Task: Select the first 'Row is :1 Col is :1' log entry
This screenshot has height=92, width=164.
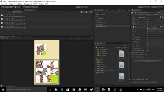Action: pyautogui.click(x=46, y=15)
